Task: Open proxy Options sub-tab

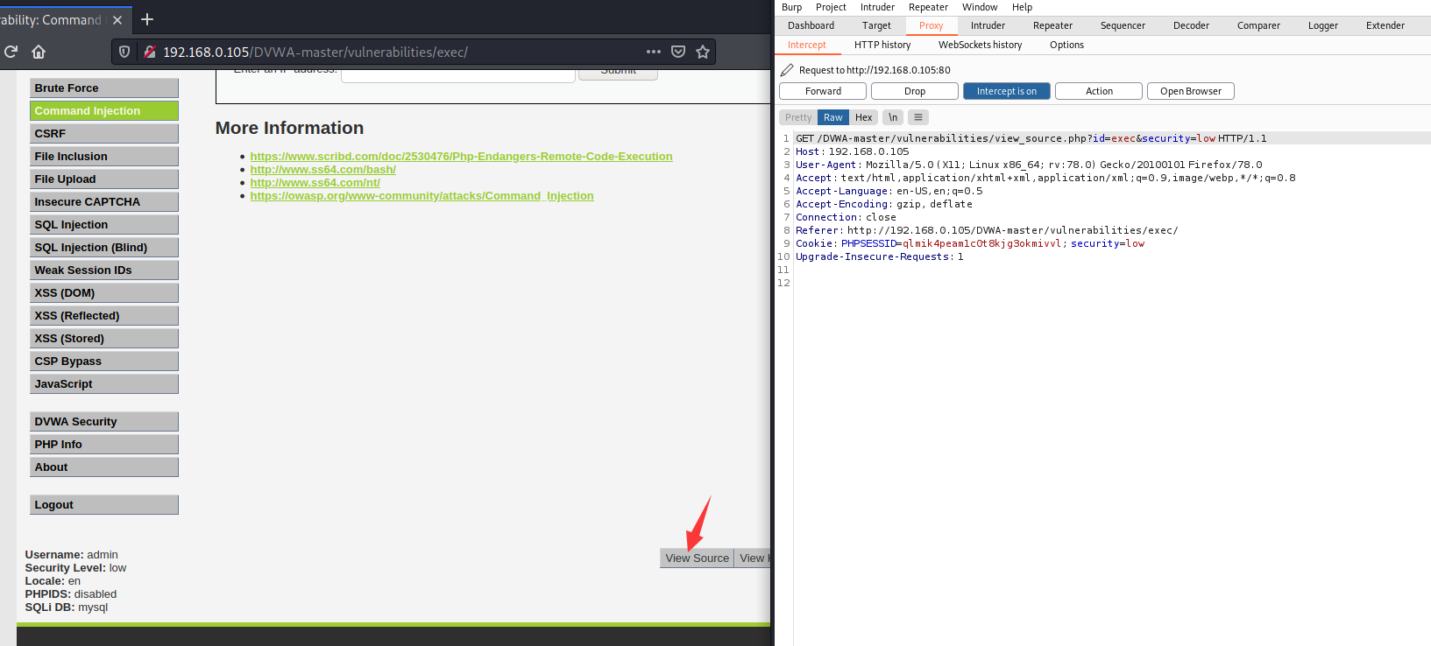Action: [1066, 45]
